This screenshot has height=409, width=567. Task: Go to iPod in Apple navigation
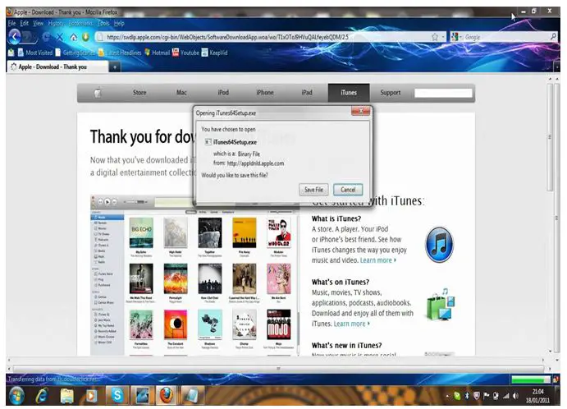coord(223,93)
